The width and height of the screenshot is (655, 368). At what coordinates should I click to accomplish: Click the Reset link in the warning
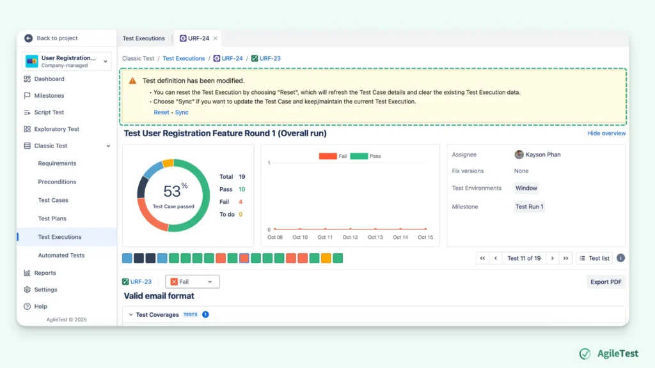pos(161,112)
